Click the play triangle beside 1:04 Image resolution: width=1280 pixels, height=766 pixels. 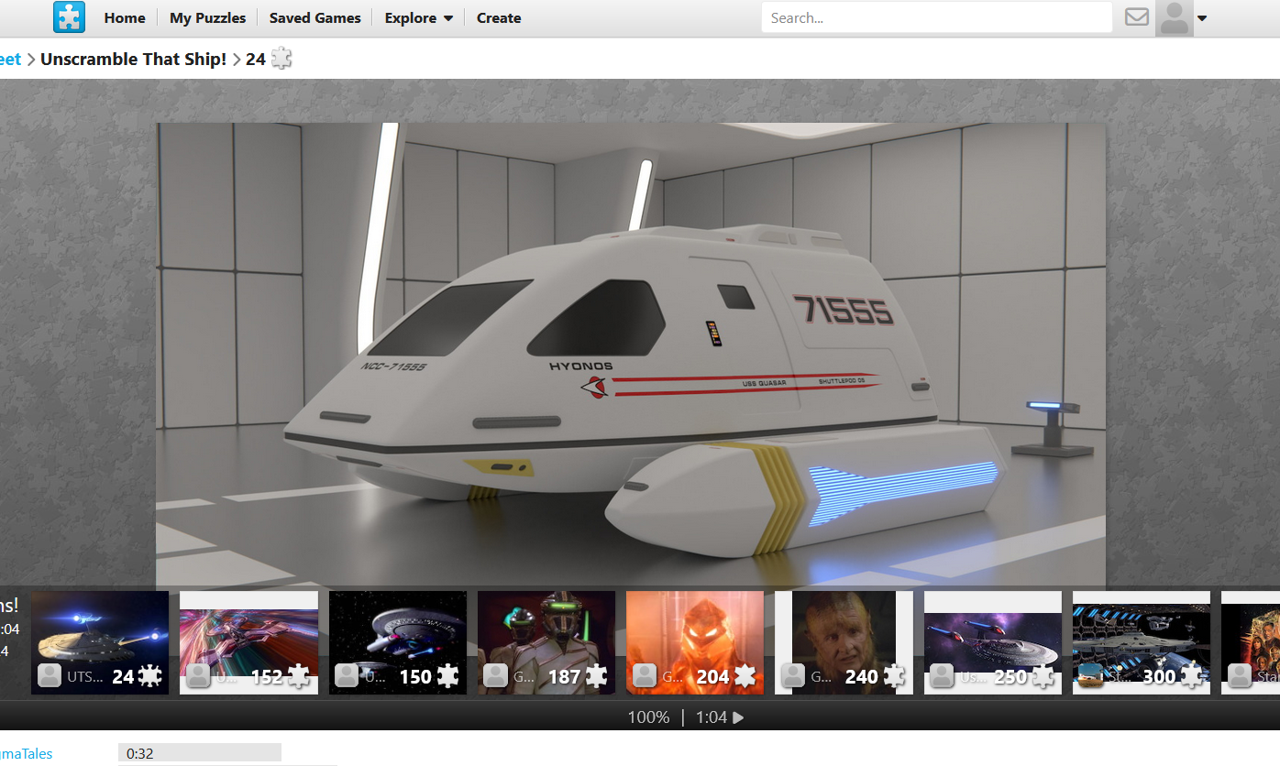point(738,717)
